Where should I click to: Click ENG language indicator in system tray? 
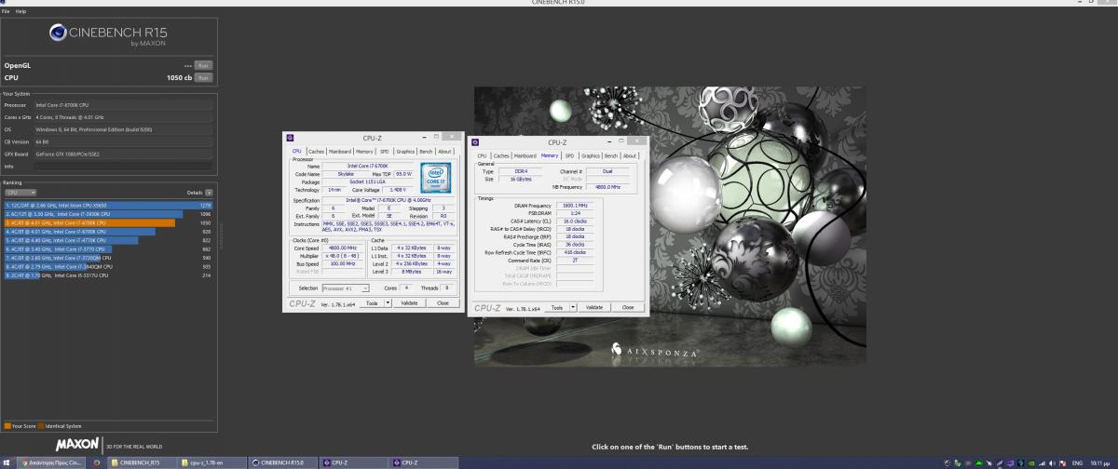tap(1076, 462)
